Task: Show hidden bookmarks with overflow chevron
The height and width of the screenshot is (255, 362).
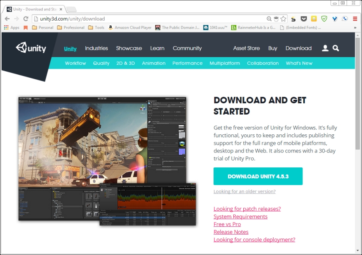Action: click(355, 28)
